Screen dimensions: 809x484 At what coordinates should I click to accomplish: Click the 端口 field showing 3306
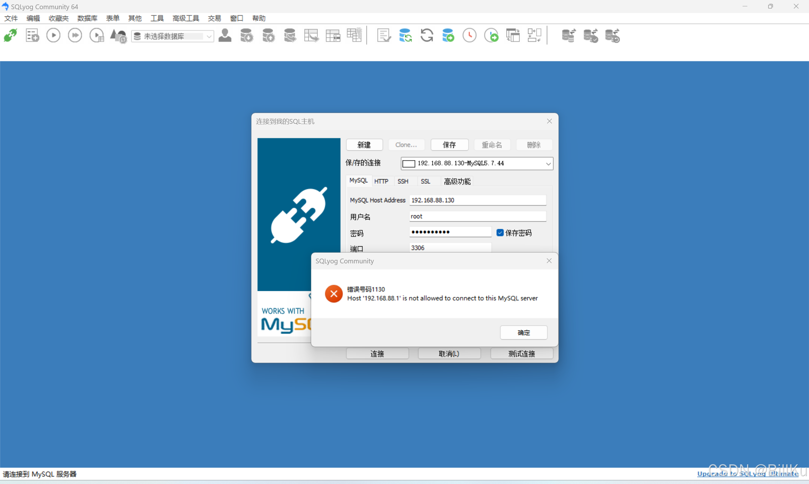tap(450, 248)
